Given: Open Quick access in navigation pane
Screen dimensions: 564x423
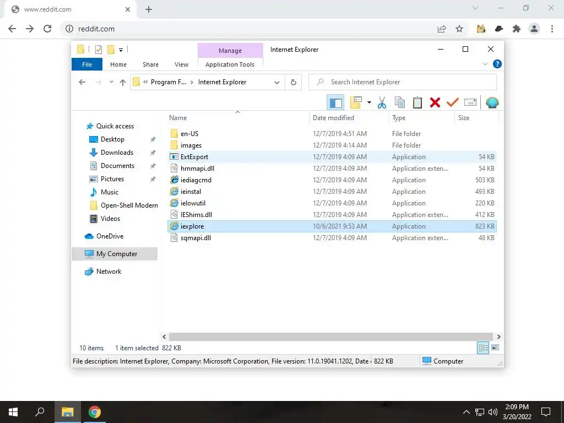Looking at the screenshot, I should (x=115, y=126).
